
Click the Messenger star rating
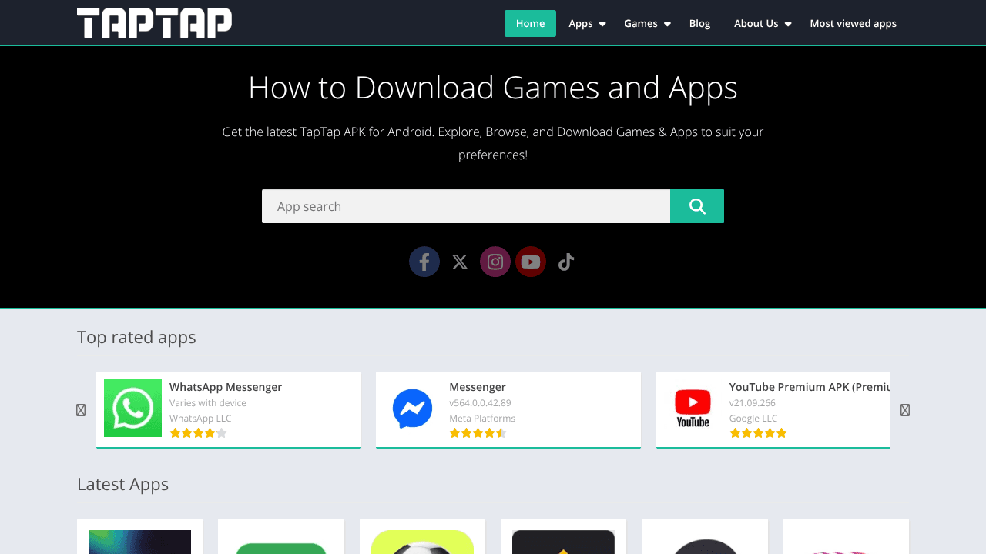[478, 433]
